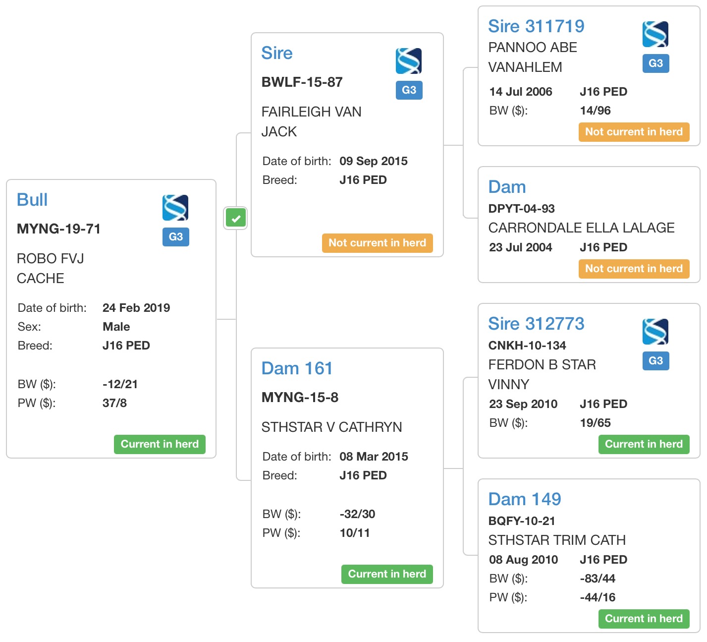Screen dimensions: 707x642
Task: Open the Dam 149 heading link
Action: (x=524, y=499)
